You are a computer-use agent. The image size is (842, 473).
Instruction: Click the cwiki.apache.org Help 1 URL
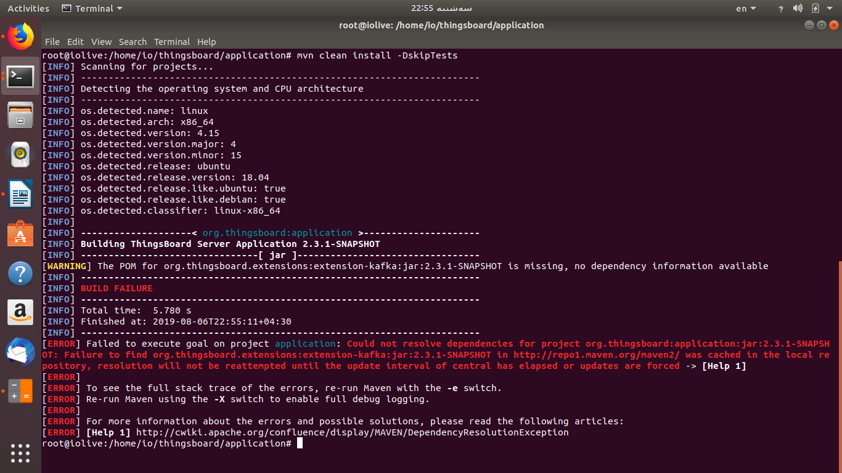click(x=352, y=432)
